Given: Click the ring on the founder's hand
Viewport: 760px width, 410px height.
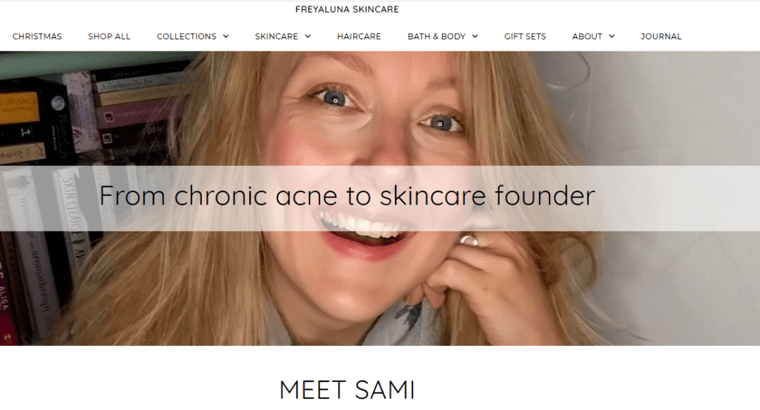Looking at the screenshot, I should click(x=468, y=241).
